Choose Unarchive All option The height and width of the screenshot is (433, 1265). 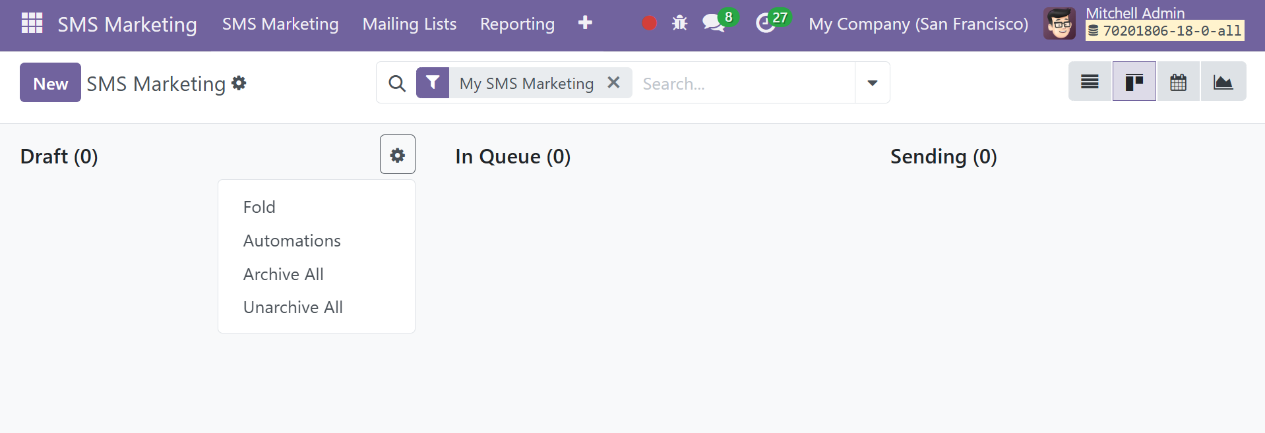pos(317,307)
